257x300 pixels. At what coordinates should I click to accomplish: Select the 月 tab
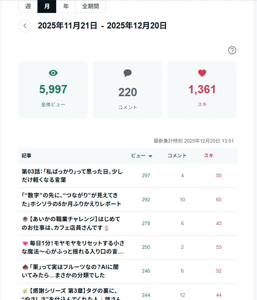pos(47,6)
